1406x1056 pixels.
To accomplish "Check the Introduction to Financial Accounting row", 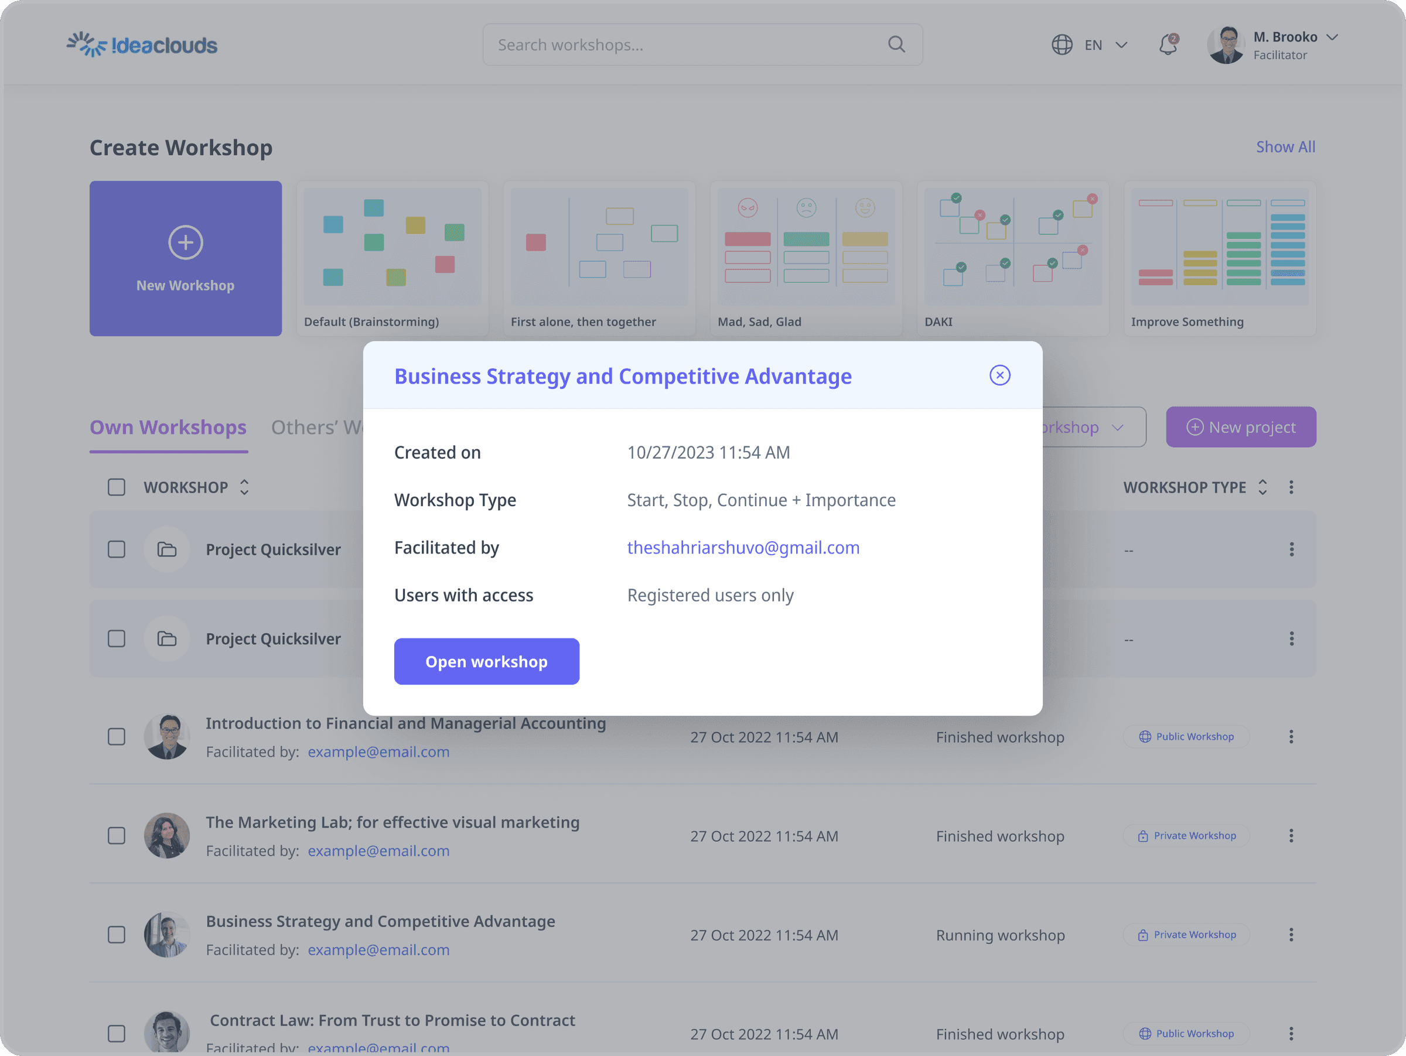I will pos(117,737).
